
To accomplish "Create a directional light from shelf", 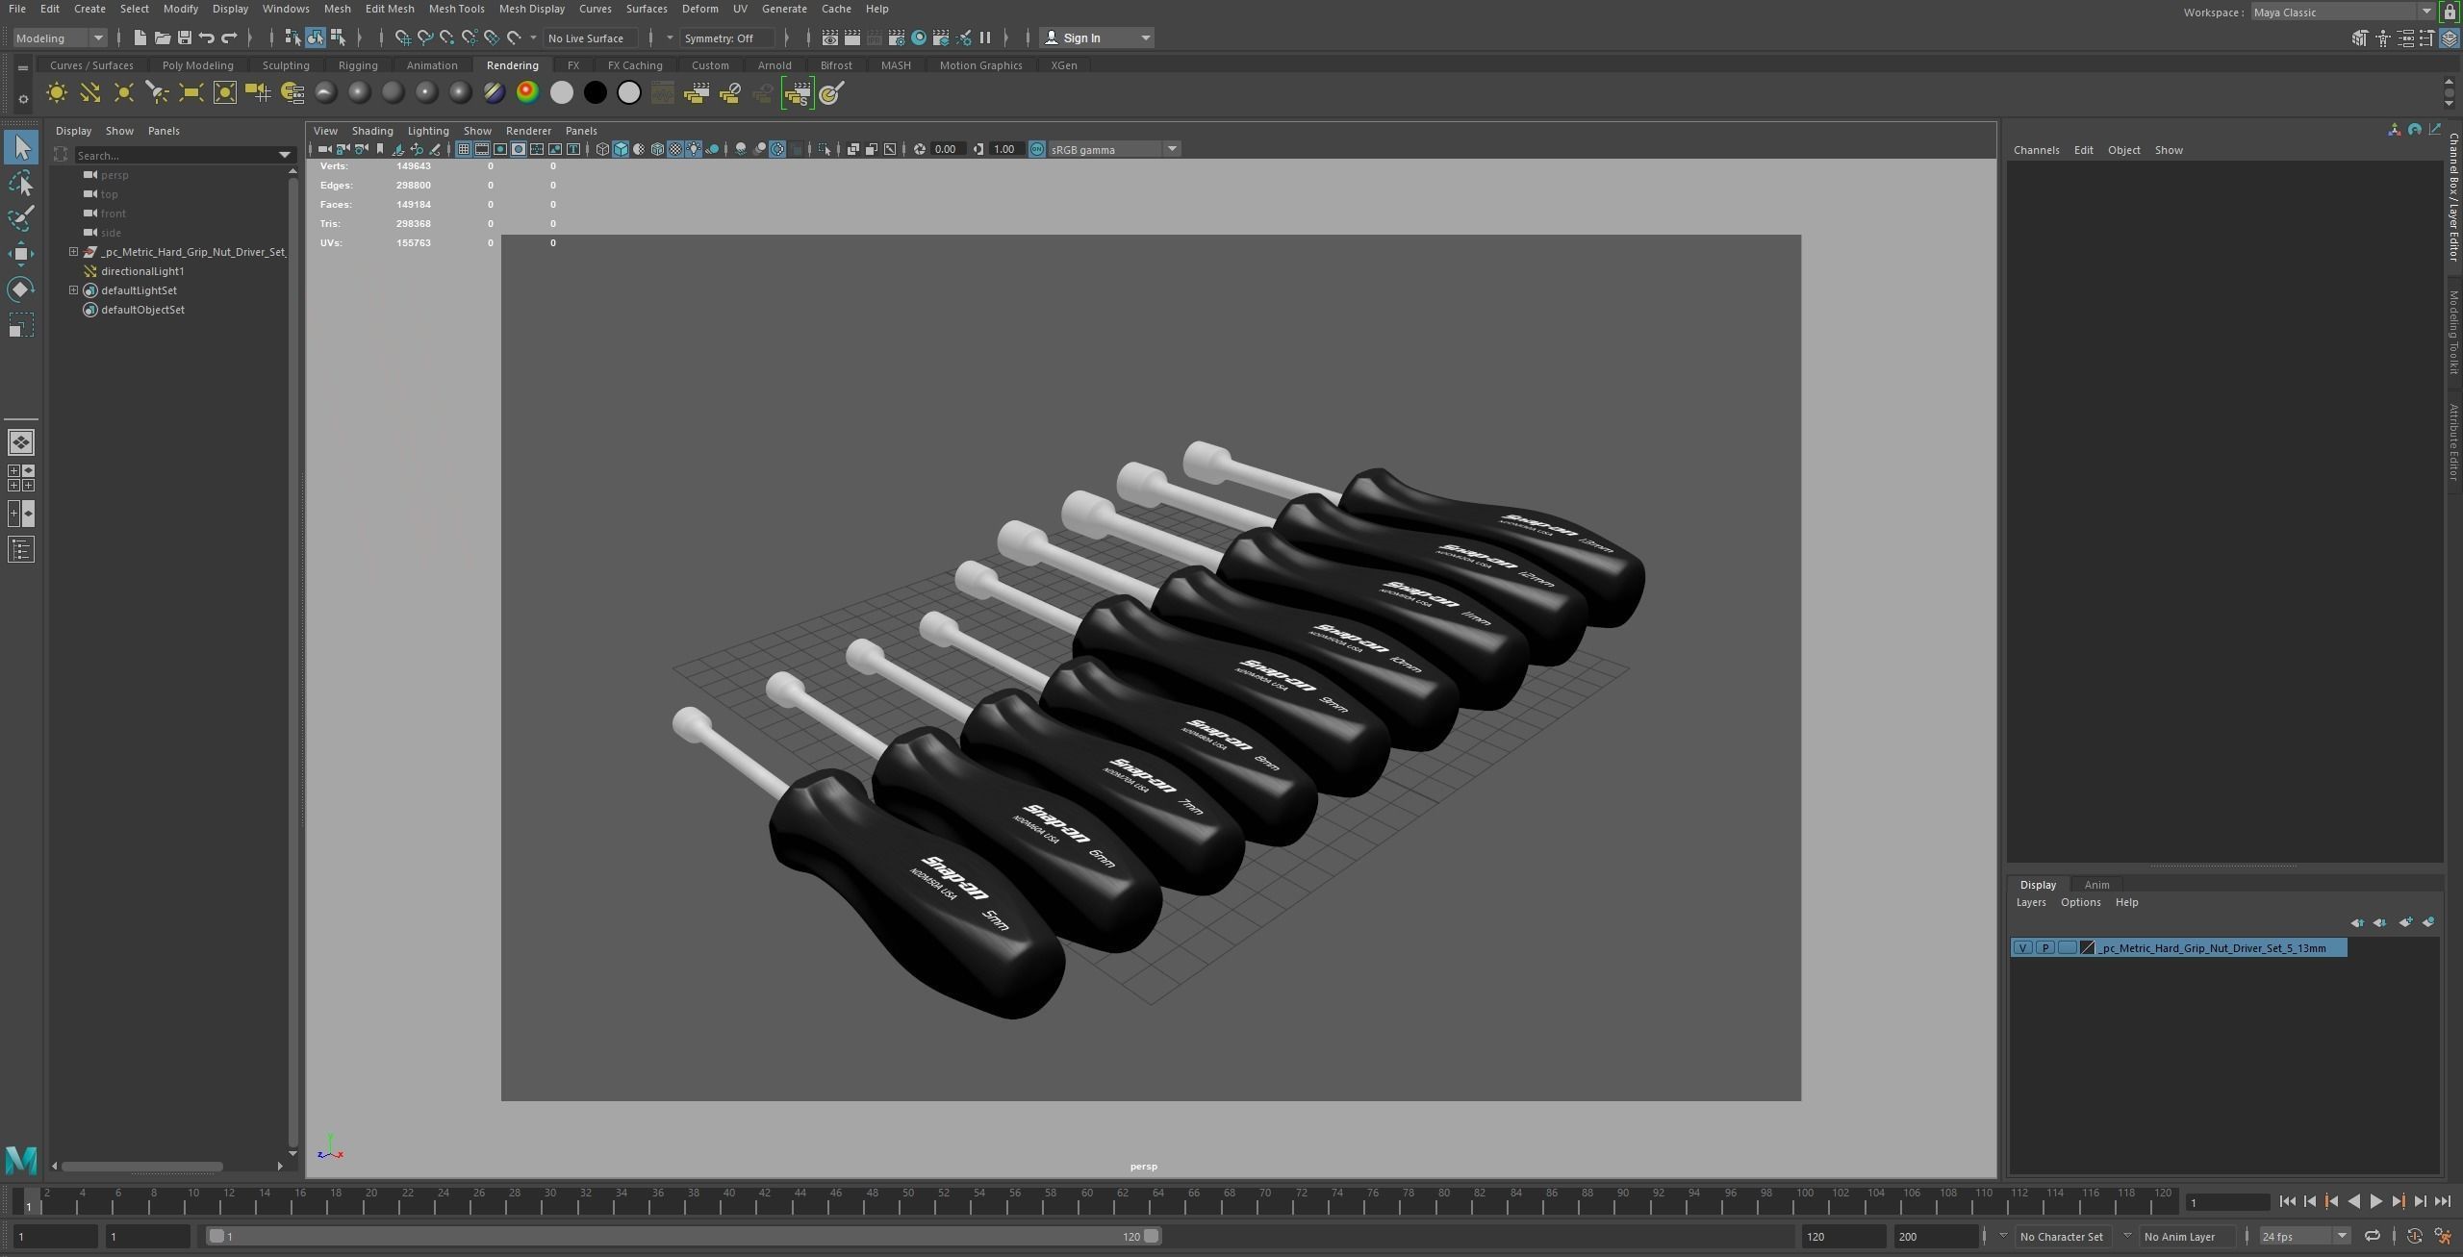I will tap(90, 93).
